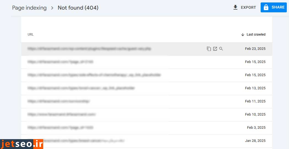Copy the URL in the highlighted first row
Image resolution: width=289 pixels, height=149 pixels.
tap(209, 49)
